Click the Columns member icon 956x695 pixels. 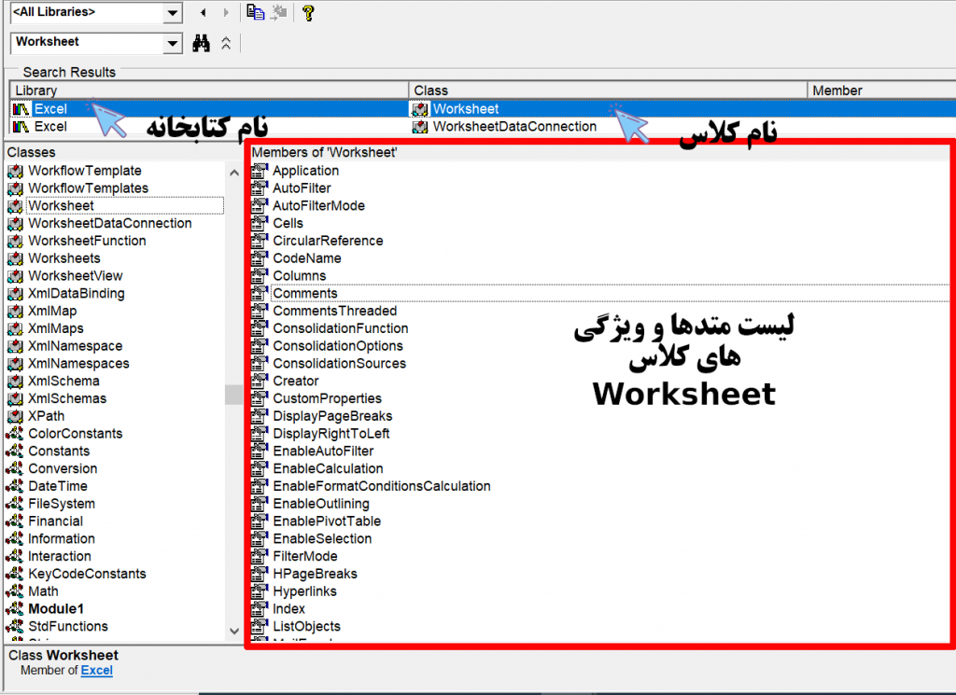pos(260,276)
